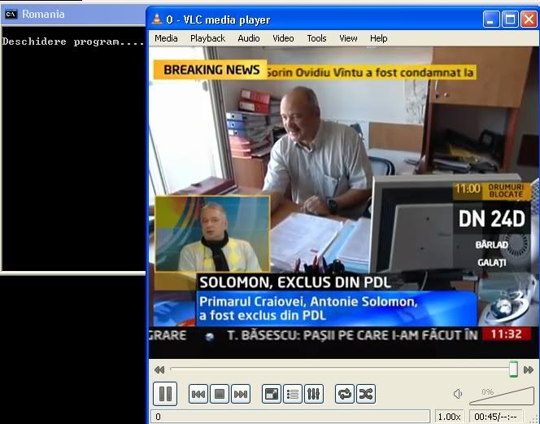Skip to next media item
The image size is (540, 424).
[240, 395]
